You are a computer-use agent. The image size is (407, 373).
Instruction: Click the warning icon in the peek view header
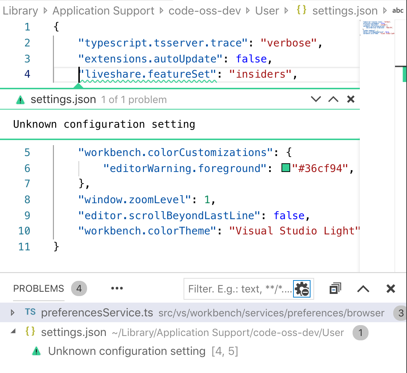(x=20, y=99)
